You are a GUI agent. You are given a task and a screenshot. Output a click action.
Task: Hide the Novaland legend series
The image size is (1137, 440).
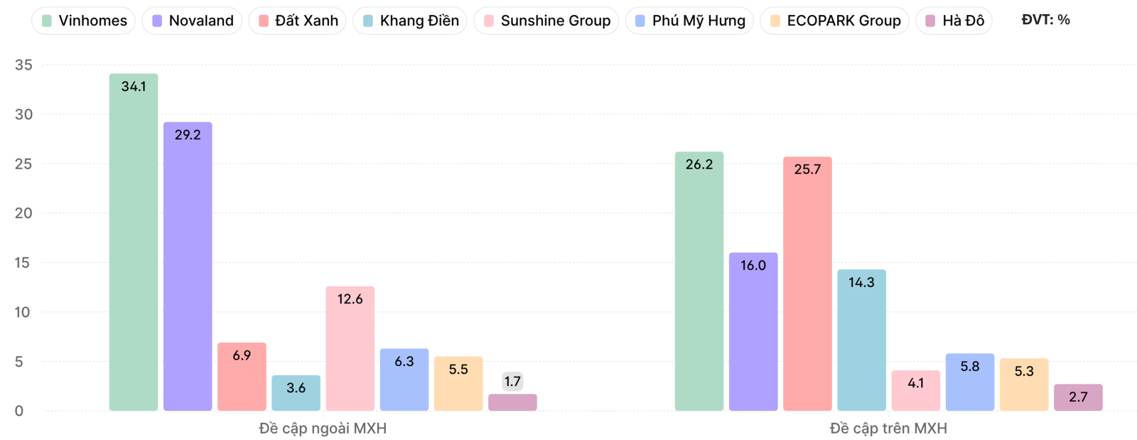pos(193,21)
